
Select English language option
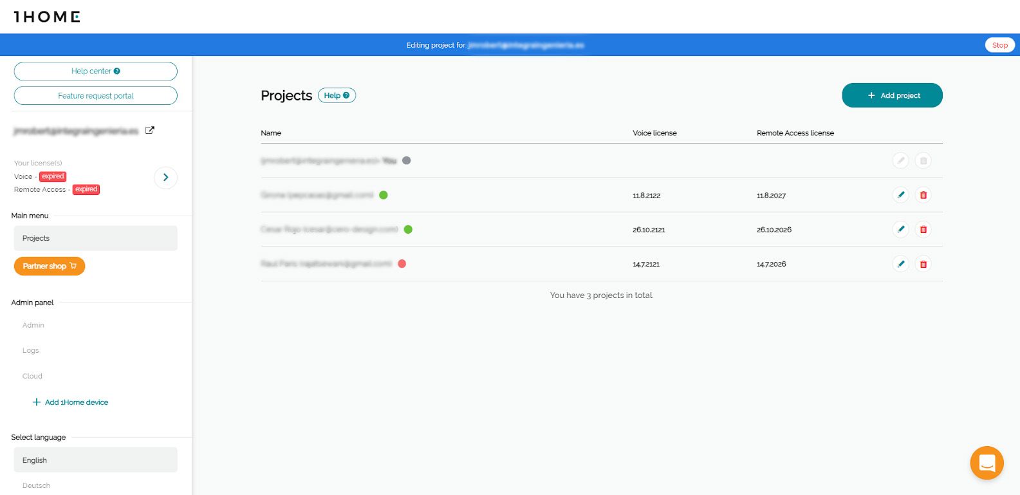95,460
